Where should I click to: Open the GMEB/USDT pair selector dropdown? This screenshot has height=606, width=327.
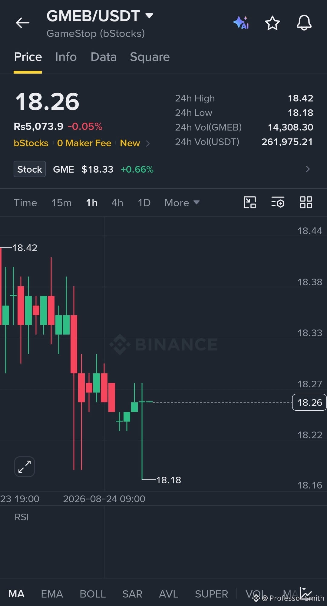(100, 16)
